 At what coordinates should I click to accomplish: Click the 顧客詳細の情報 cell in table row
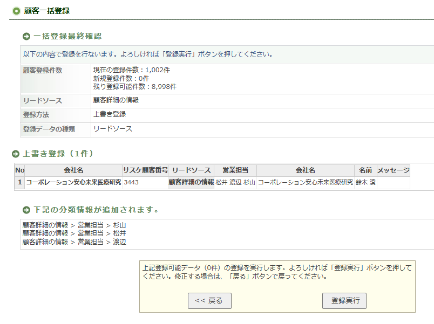pyautogui.click(x=191, y=183)
